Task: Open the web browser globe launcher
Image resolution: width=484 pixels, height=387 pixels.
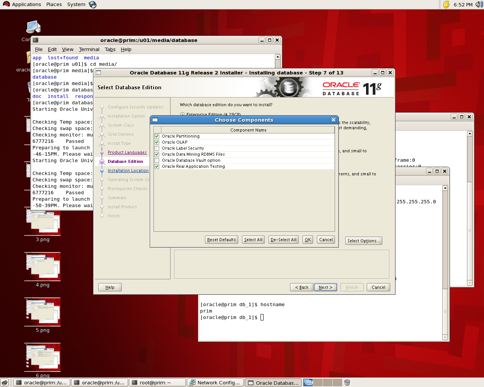Action: tap(93, 5)
